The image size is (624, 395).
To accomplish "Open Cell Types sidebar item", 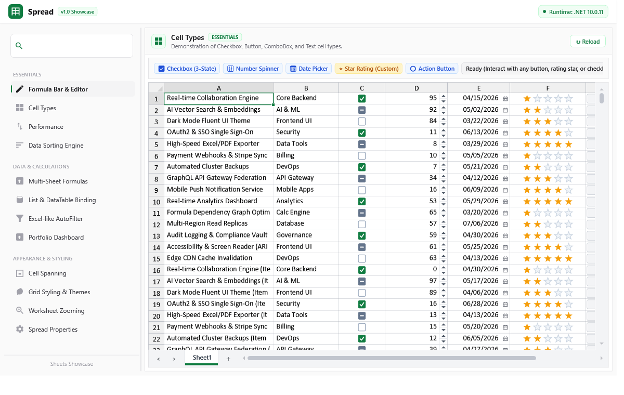I will [x=73, y=108].
